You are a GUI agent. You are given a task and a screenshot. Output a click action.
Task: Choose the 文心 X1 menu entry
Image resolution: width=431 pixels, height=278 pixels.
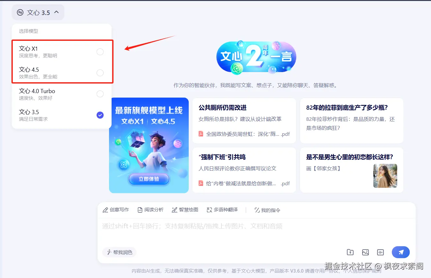point(62,52)
